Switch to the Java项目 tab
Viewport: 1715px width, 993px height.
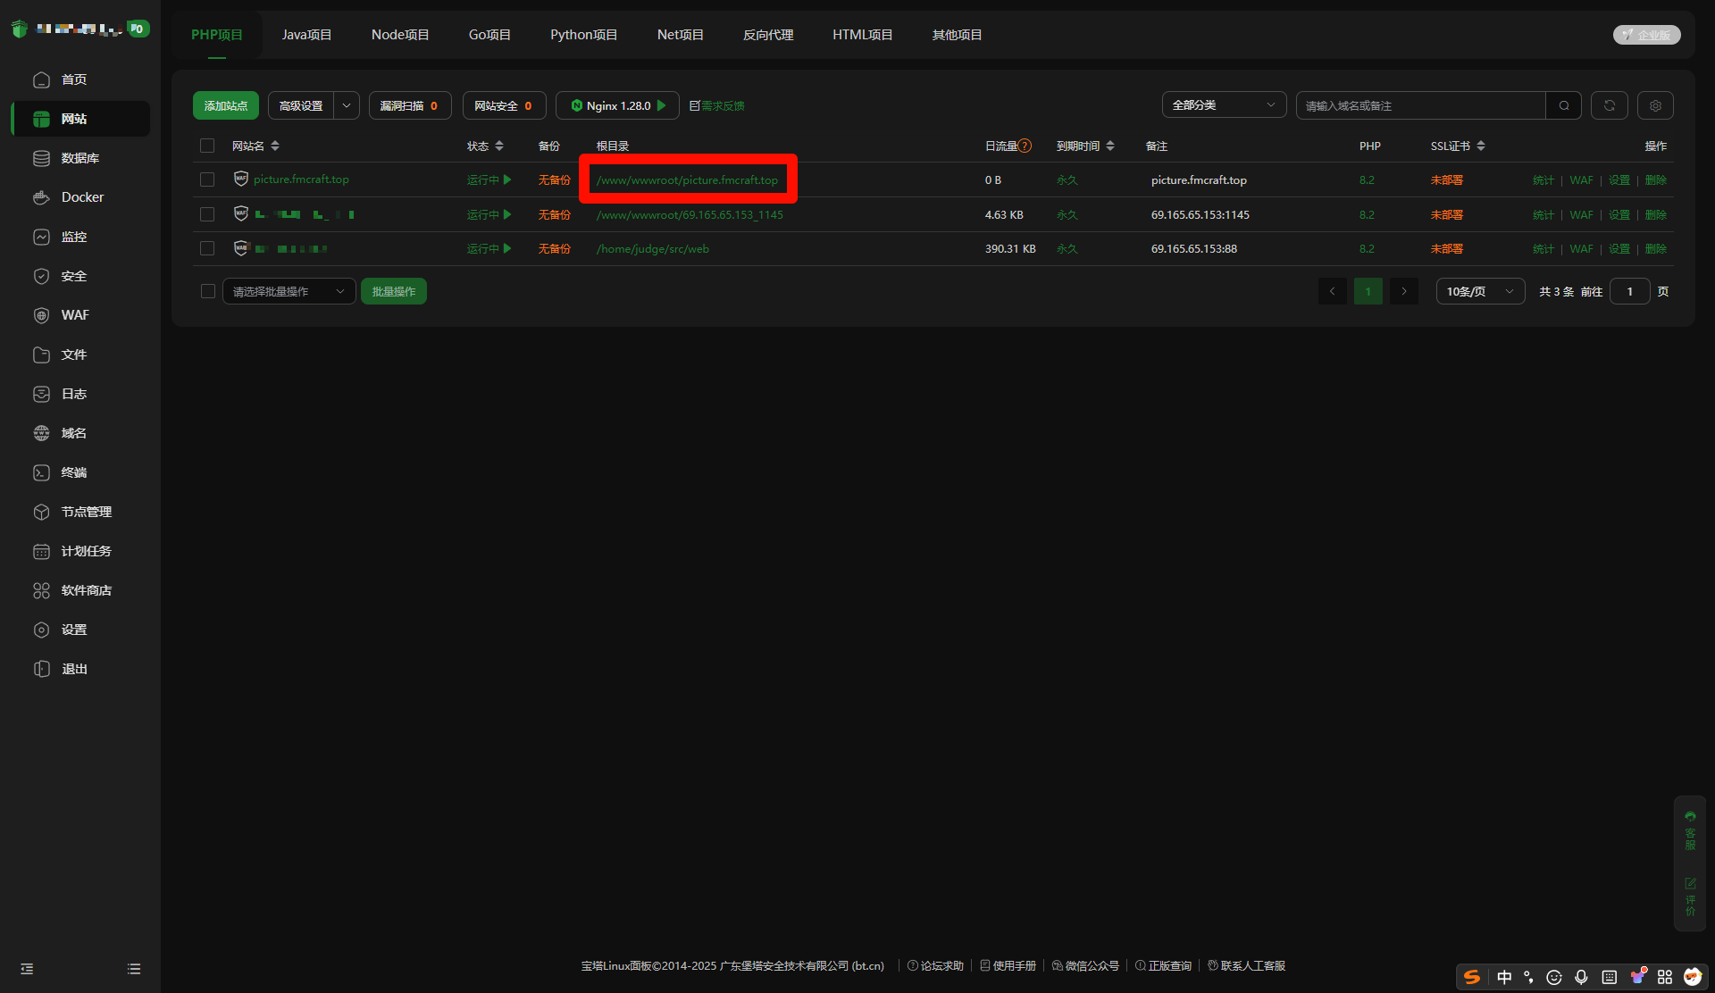(x=306, y=35)
